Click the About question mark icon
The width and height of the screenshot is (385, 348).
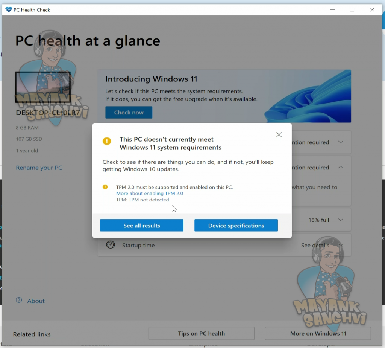[x=19, y=301]
